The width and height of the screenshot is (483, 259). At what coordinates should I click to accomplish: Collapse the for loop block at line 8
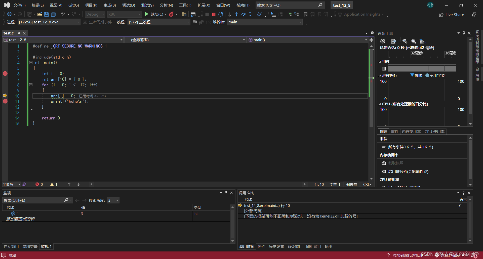pos(31,85)
